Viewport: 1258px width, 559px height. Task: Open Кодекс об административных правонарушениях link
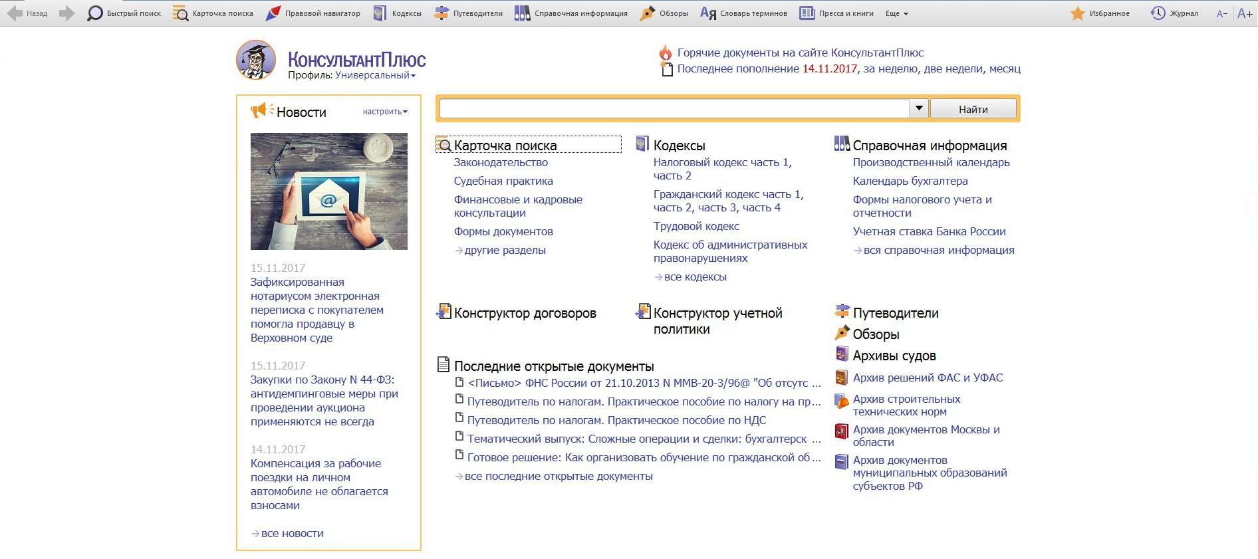(x=730, y=251)
